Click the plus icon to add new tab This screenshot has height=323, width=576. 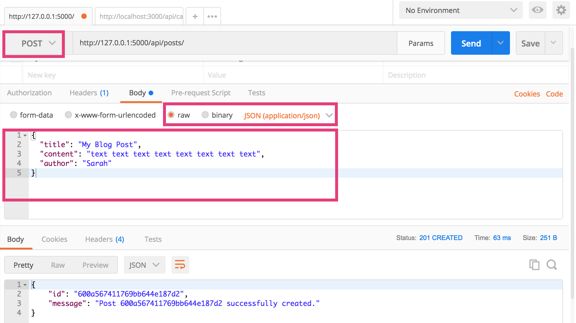(x=195, y=16)
